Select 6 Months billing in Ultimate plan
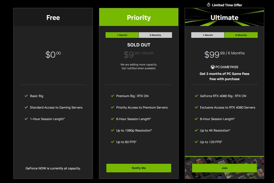Viewport: 274px width, 183px height. pyautogui.click(x=241, y=35)
